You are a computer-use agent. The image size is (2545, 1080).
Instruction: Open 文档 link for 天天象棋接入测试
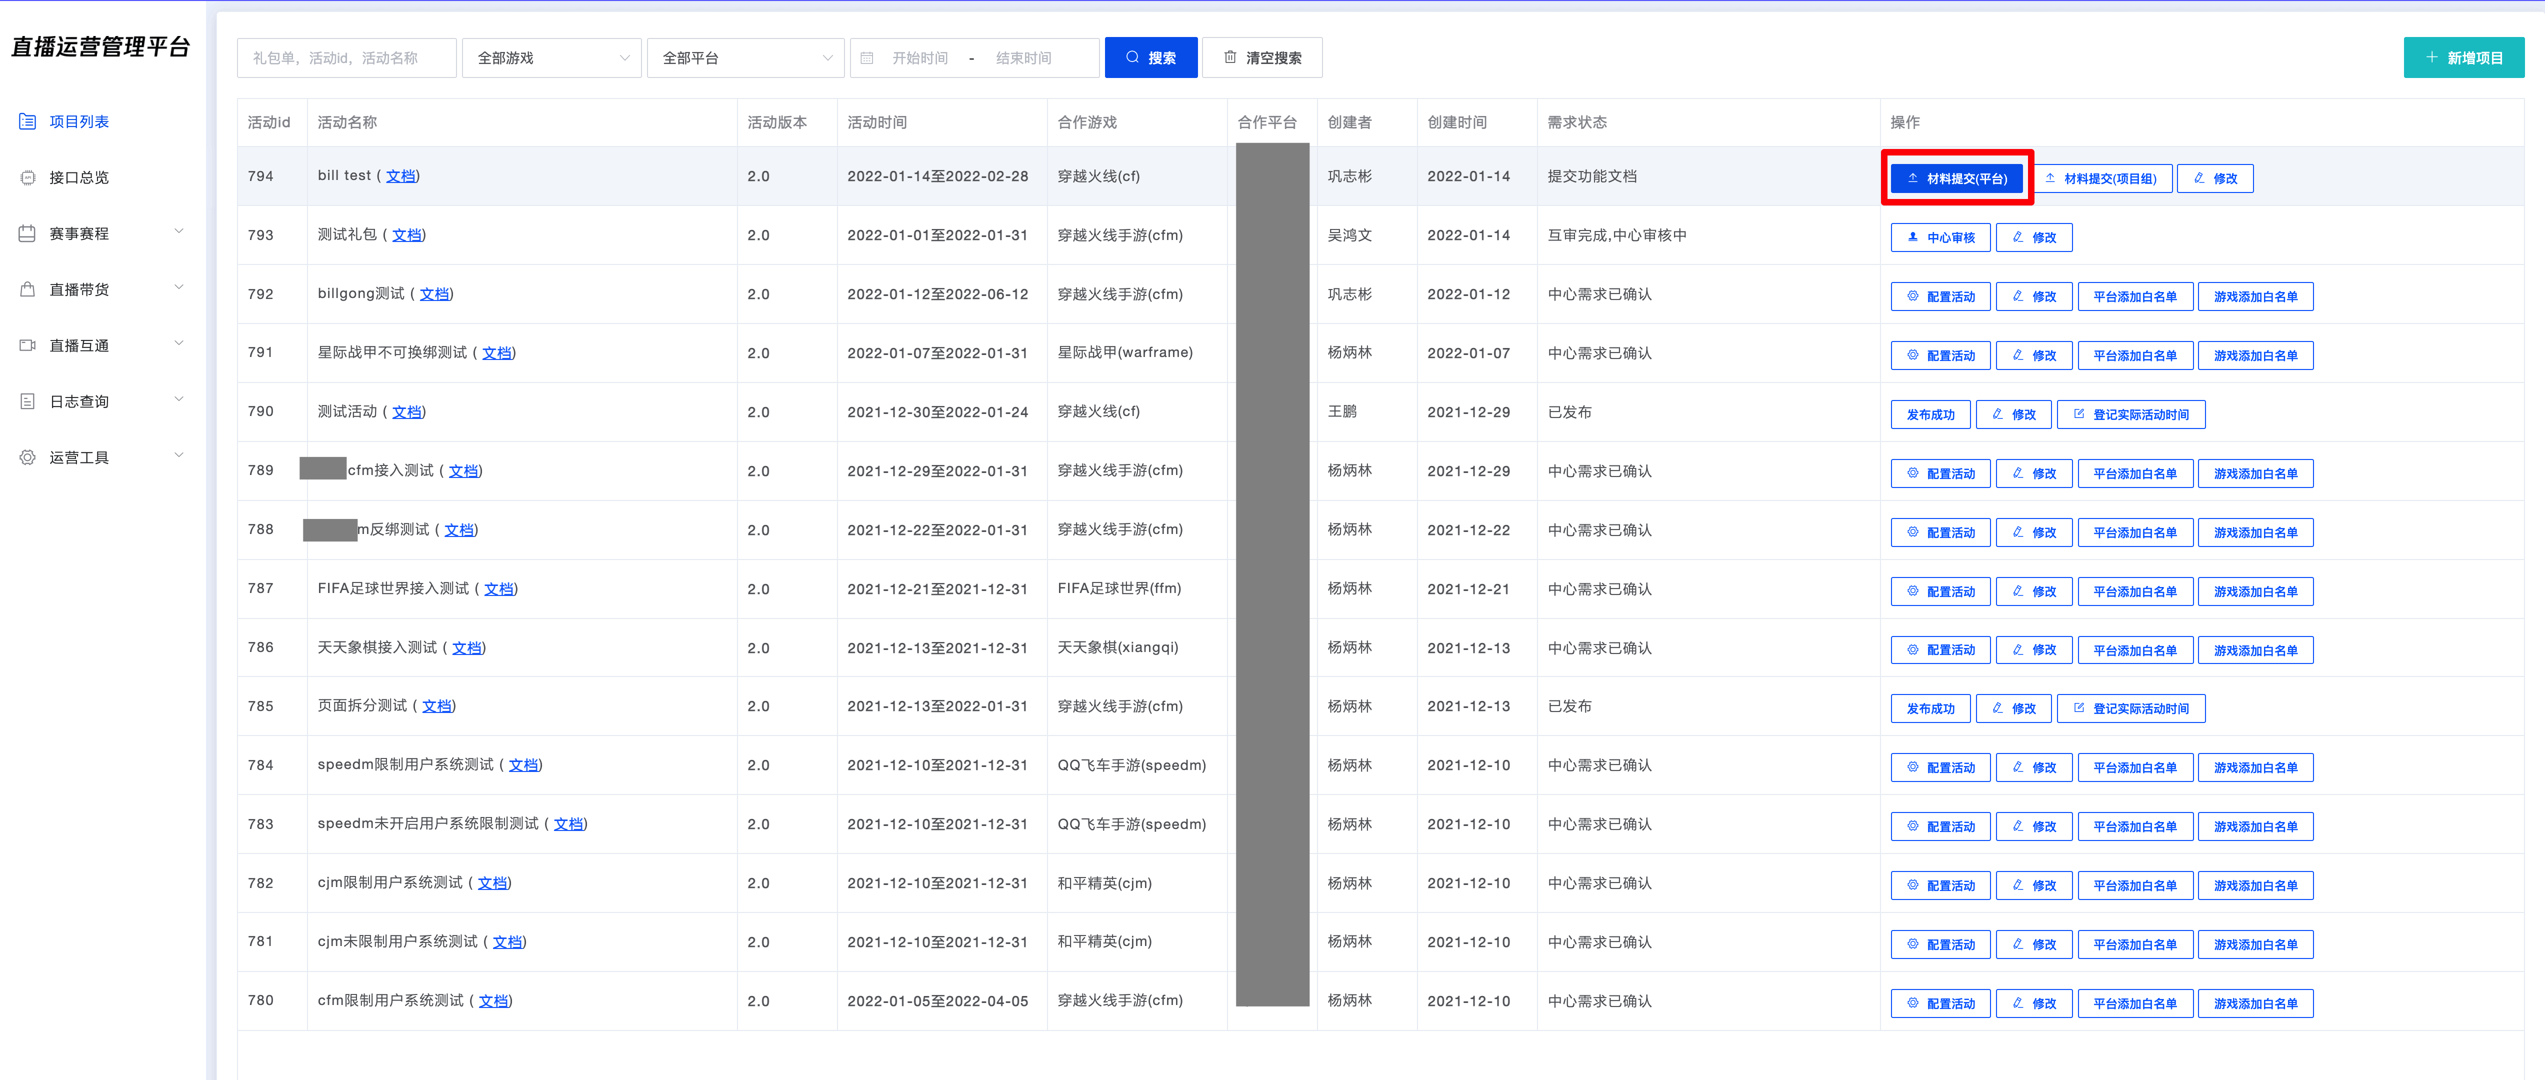(466, 648)
